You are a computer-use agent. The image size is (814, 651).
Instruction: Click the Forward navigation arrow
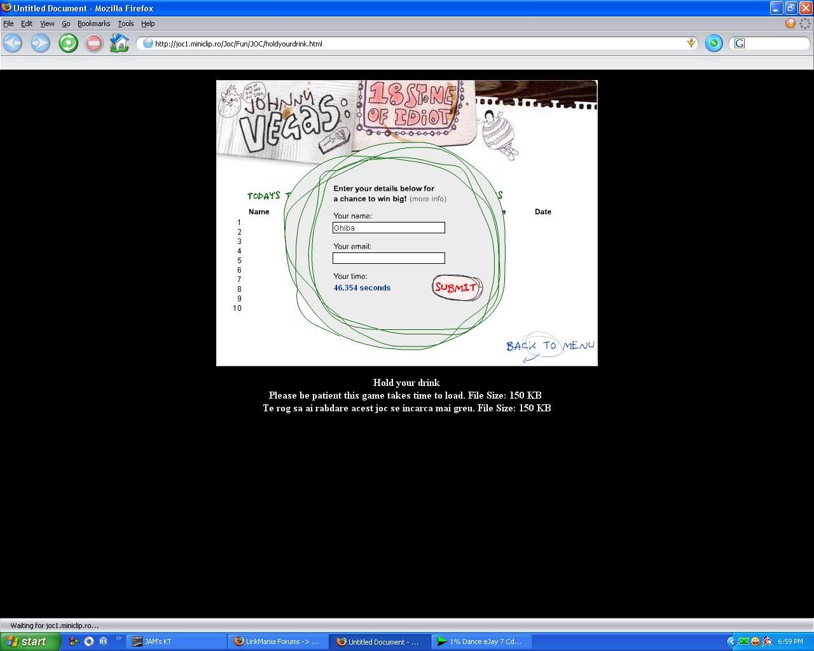pyautogui.click(x=41, y=43)
